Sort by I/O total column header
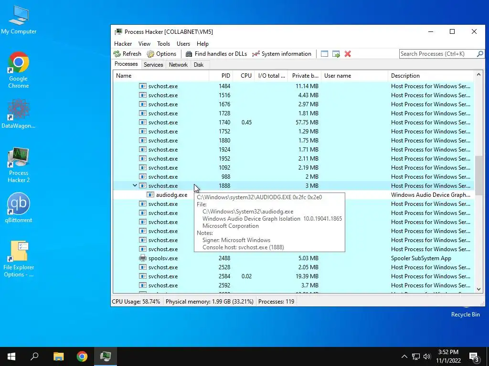Image resolution: width=489 pixels, height=366 pixels. (x=271, y=76)
